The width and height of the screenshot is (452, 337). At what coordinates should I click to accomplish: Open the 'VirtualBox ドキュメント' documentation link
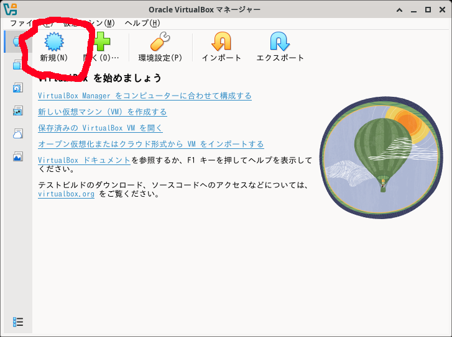84,160
